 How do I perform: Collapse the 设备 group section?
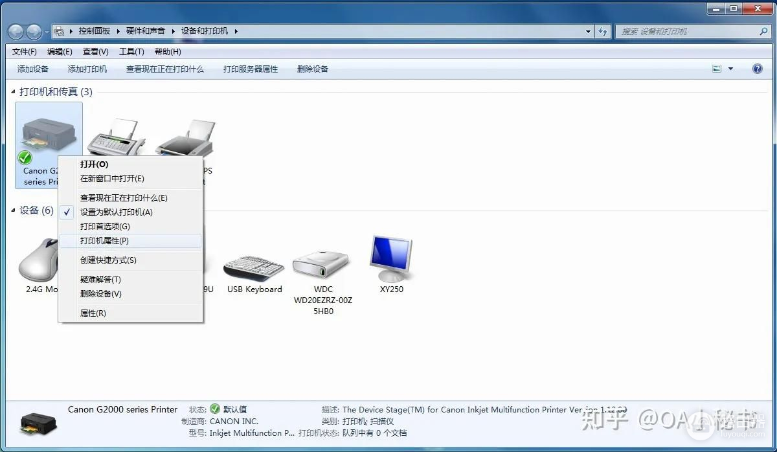[x=14, y=211]
